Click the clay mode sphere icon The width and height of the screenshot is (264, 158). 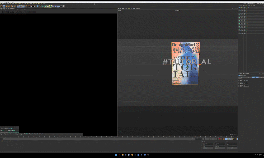[x=13, y=12]
